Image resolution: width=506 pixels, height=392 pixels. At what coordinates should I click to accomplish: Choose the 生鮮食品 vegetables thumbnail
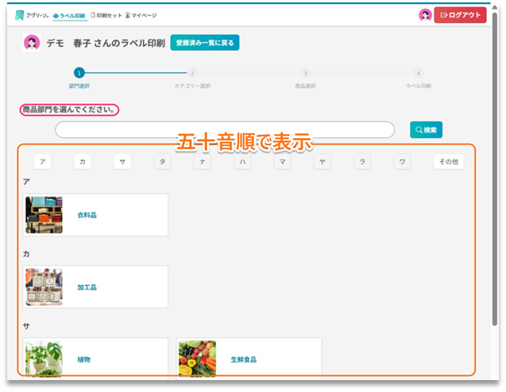click(197, 359)
